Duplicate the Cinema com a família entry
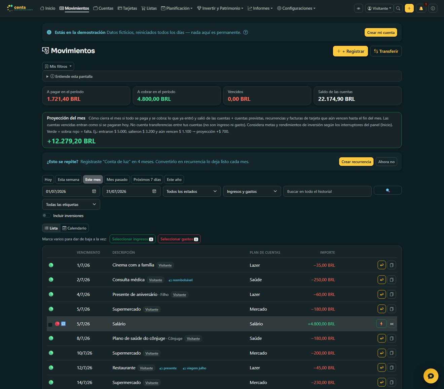Viewport: 444px width, 389px height. tap(392, 265)
